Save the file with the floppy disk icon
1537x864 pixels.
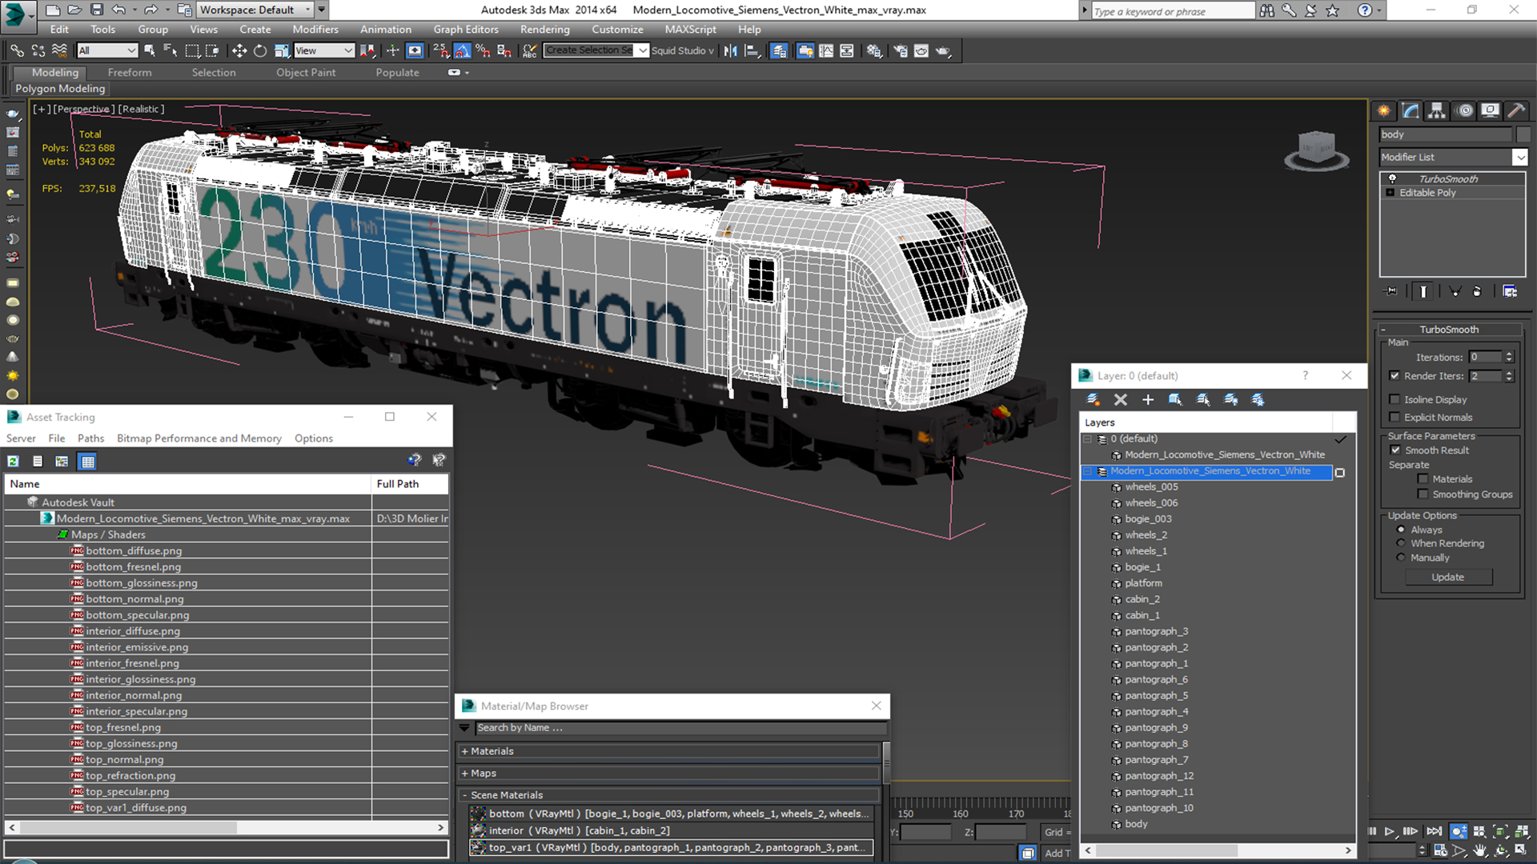[97, 10]
